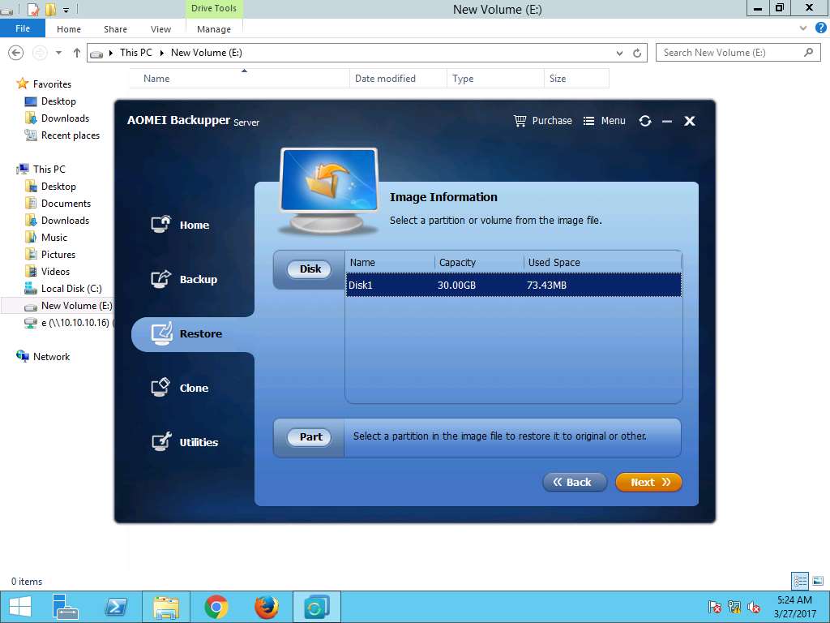Image resolution: width=830 pixels, height=623 pixels.
Task: Click the network status tray icon
Action: (x=734, y=607)
